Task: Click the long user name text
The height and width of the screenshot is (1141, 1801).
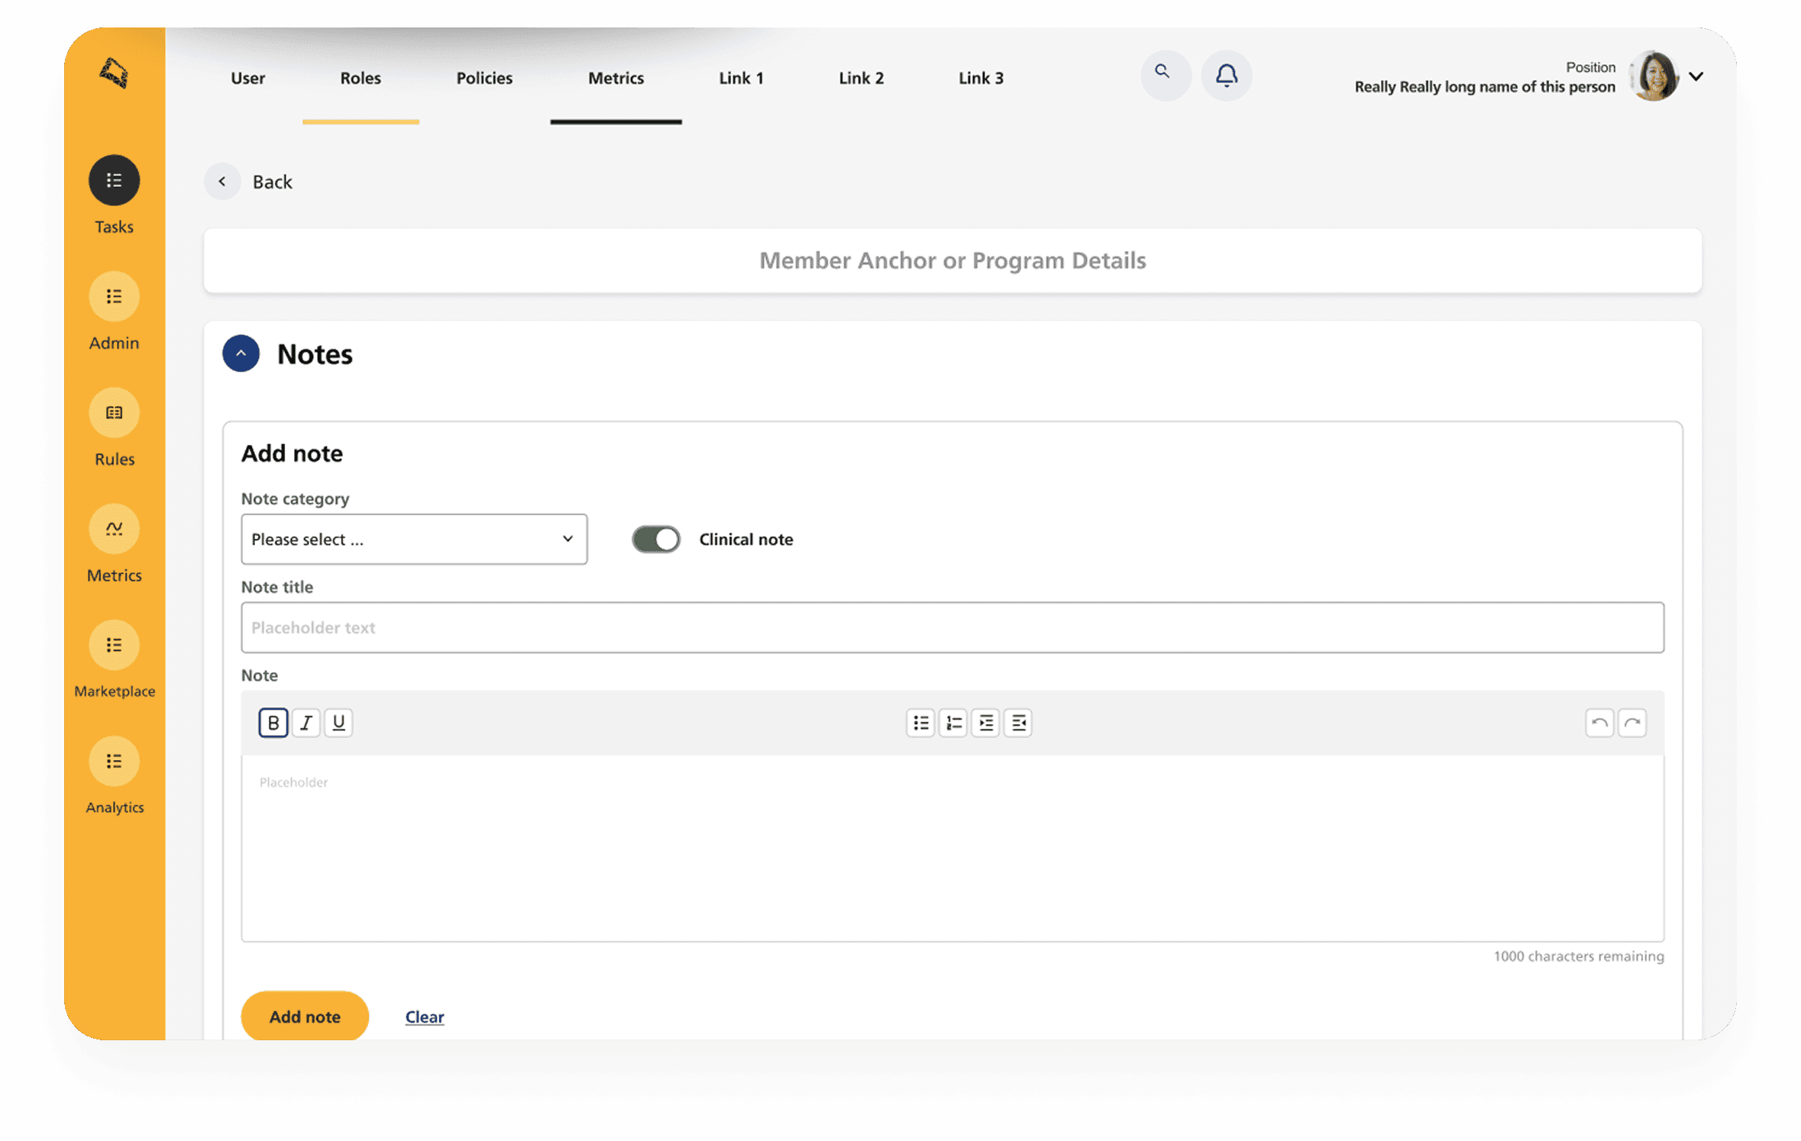Action: click(1485, 87)
